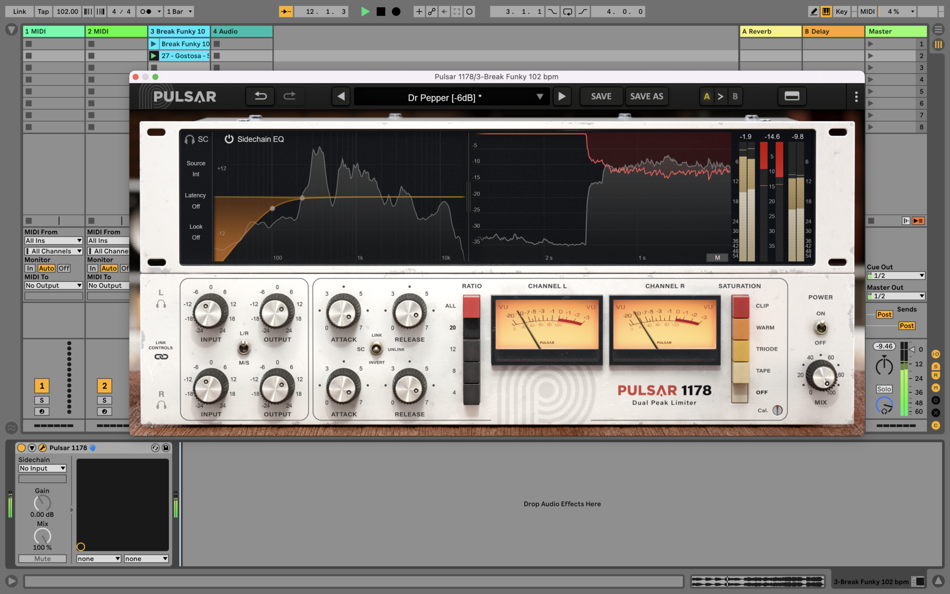950x594 pixels.
Task: Launch the Break Funky 10 clip
Action: click(x=154, y=44)
